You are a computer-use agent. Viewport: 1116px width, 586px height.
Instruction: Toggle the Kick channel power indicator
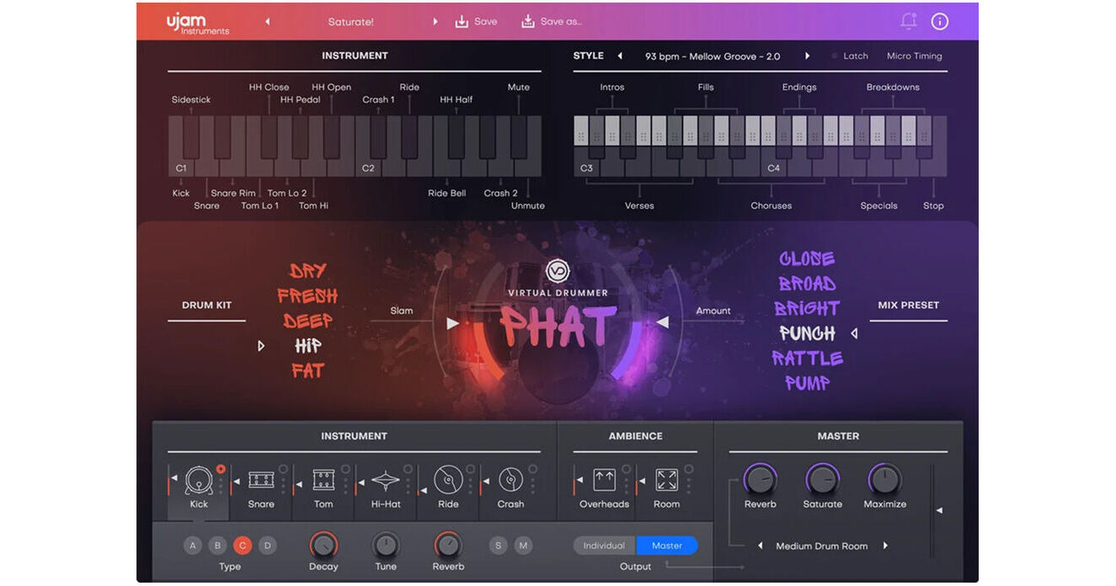pyautogui.click(x=221, y=469)
